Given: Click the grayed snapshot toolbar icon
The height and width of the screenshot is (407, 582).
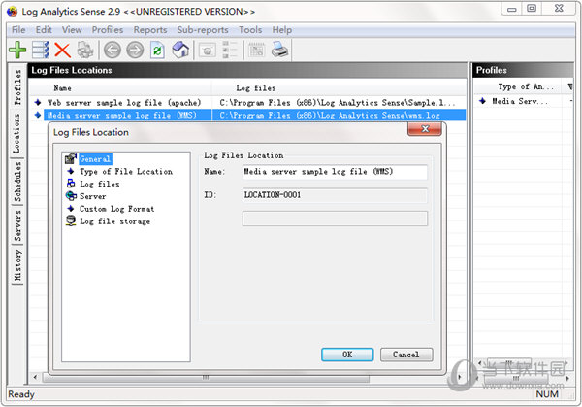Looking at the screenshot, I should tap(208, 50).
